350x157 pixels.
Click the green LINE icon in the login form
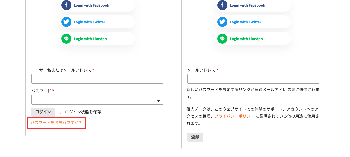[x=66, y=39]
